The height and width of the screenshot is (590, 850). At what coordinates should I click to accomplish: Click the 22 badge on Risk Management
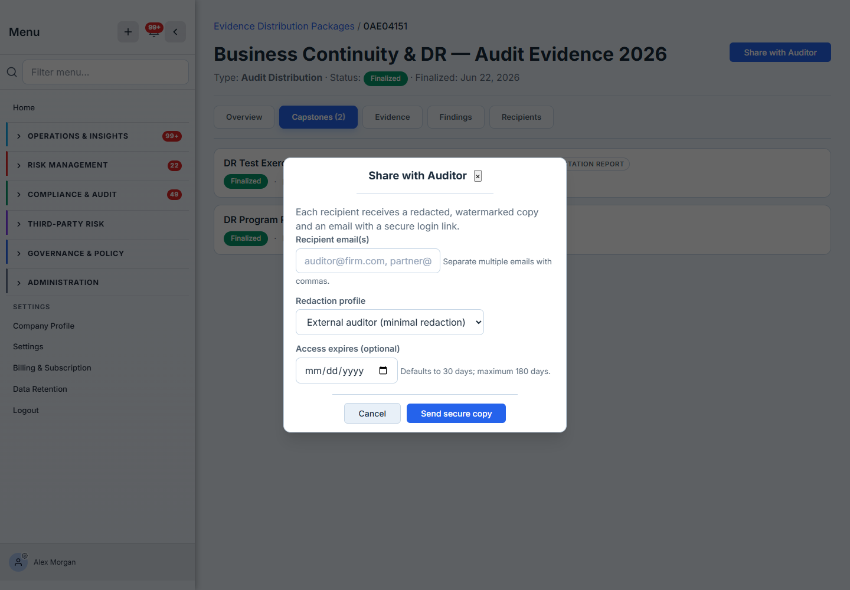tap(174, 166)
